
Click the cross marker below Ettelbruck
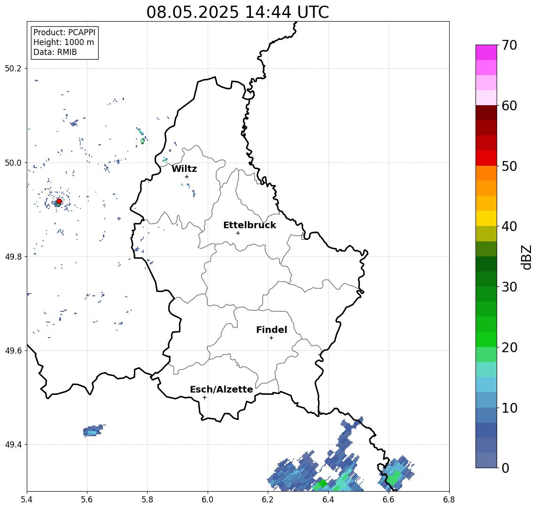click(x=238, y=233)
